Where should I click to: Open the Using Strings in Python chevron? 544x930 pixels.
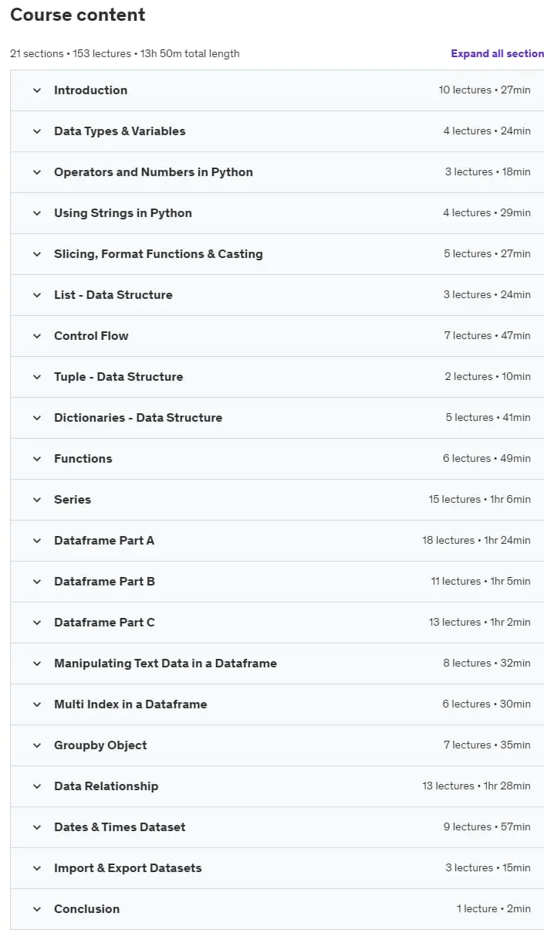pos(36,213)
